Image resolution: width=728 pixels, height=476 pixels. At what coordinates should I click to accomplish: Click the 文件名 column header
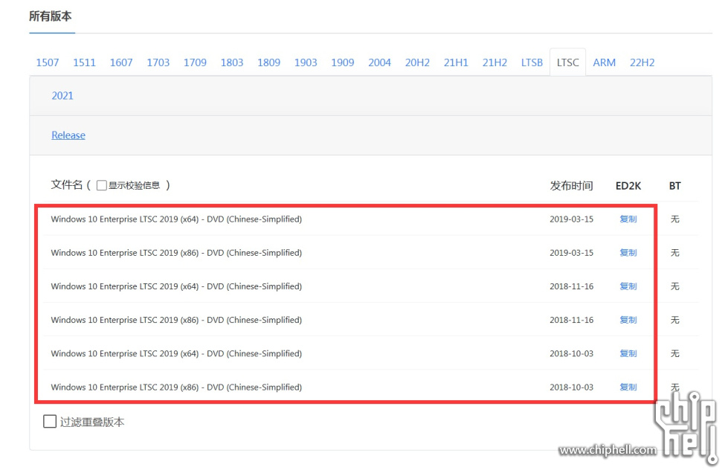click(66, 185)
